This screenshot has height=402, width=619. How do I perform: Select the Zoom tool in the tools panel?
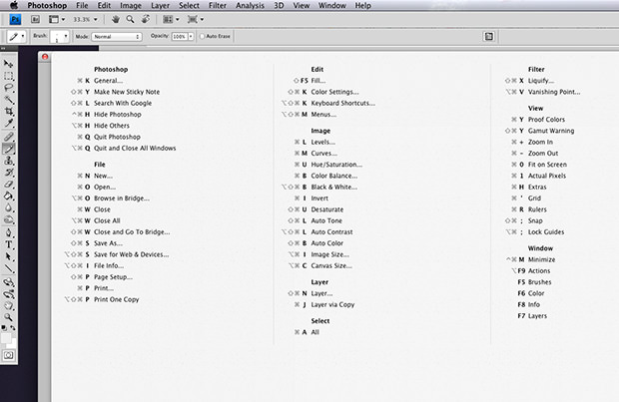point(8,317)
